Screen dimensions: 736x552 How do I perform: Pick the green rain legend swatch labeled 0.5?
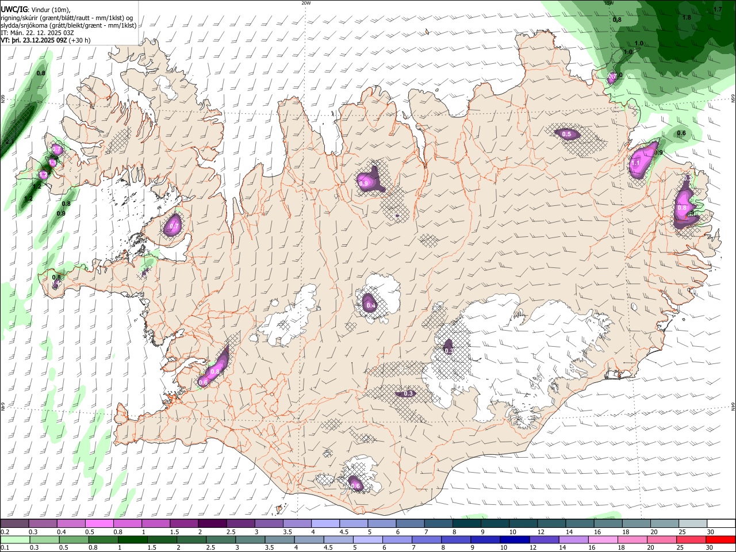[x=74, y=539]
